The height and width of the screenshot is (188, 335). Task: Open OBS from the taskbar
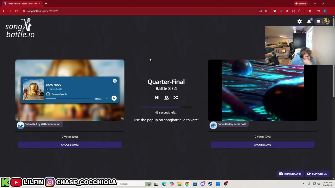pyautogui.click(x=226, y=184)
